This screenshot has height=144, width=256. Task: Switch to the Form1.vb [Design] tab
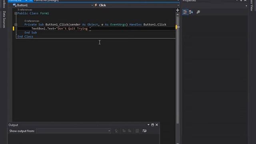pyautogui.click(x=46, y=1)
